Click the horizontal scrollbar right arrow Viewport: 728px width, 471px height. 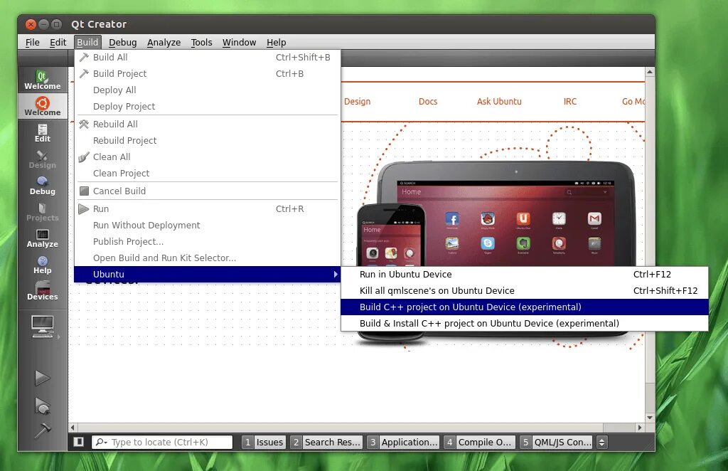pos(640,428)
